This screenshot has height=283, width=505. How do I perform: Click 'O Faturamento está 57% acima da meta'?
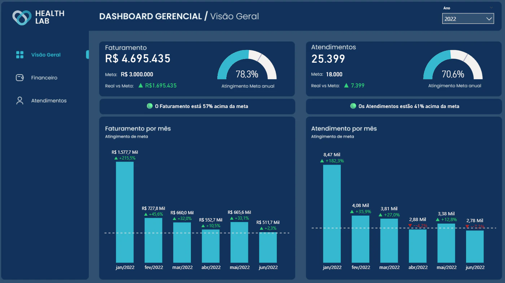[201, 106]
